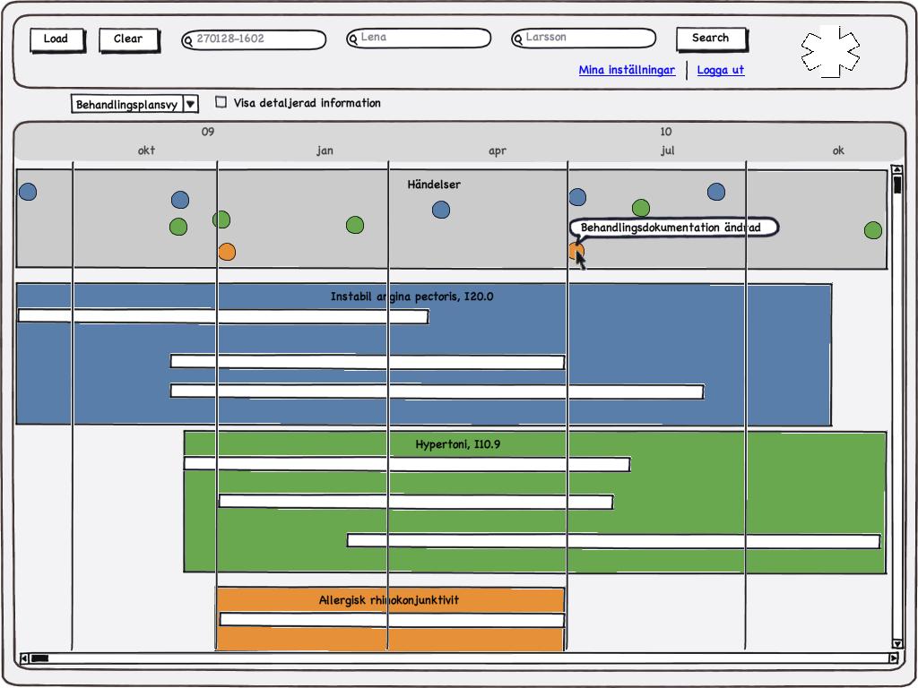Click the horizontal scrollbar thumb

click(39, 658)
